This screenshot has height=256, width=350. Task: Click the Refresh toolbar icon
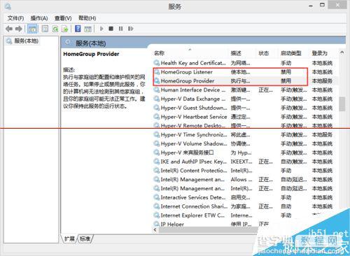(55, 29)
